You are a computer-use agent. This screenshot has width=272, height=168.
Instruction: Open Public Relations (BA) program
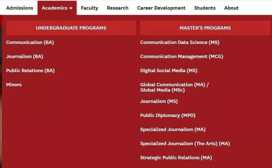pos(30,70)
